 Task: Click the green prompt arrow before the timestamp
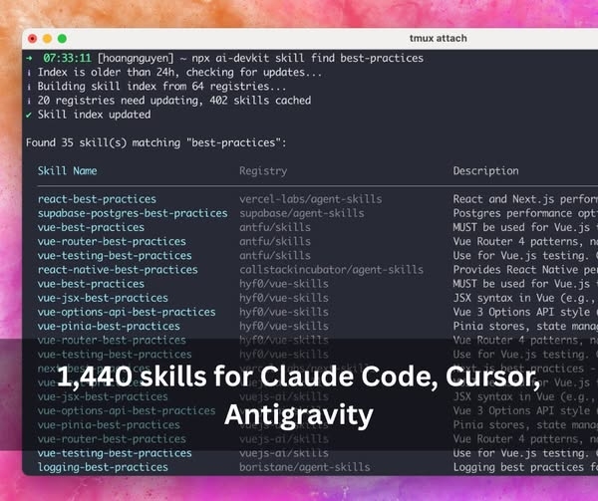point(29,59)
